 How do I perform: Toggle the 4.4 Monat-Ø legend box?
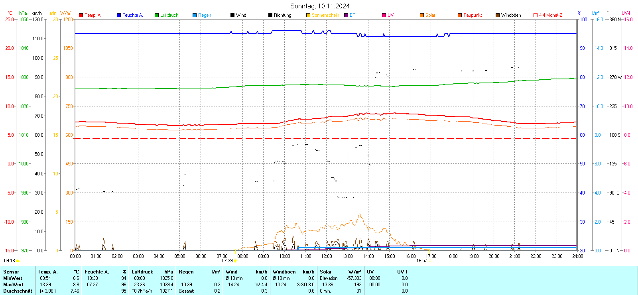536,15
